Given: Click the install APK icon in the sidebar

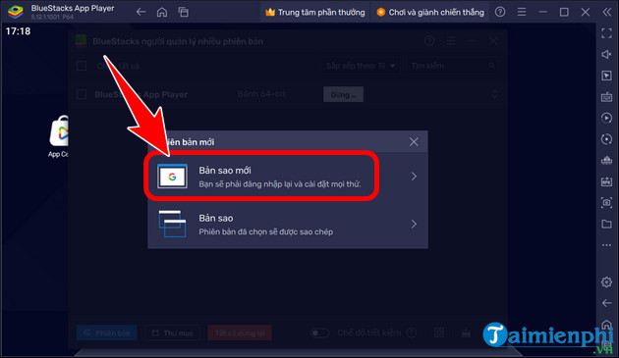Looking at the screenshot, I should pyautogui.click(x=607, y=181).
